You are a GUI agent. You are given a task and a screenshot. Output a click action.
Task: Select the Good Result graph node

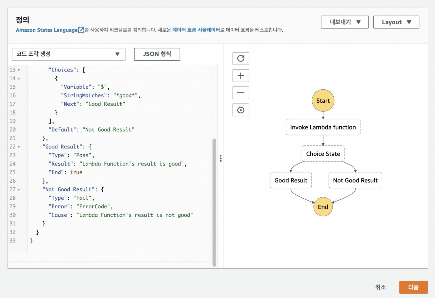pos(291,180)
